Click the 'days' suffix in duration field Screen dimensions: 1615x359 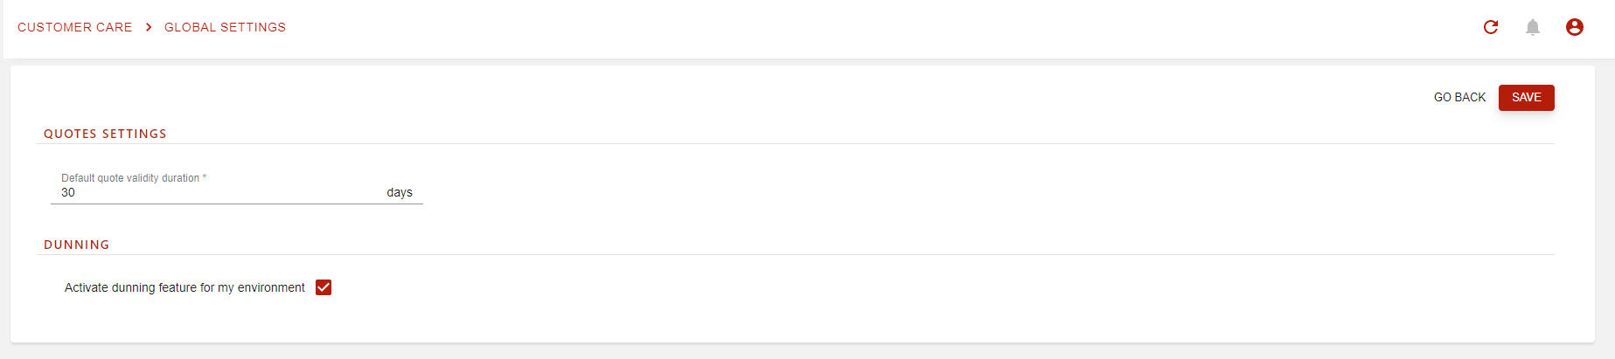(x=400, y=192)
